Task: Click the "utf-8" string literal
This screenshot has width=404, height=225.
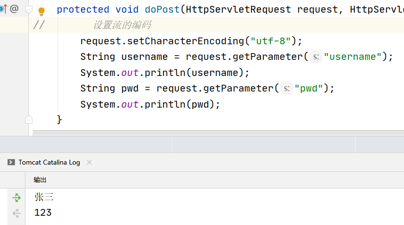Action: pyautogui.click(x=271, y=41)
